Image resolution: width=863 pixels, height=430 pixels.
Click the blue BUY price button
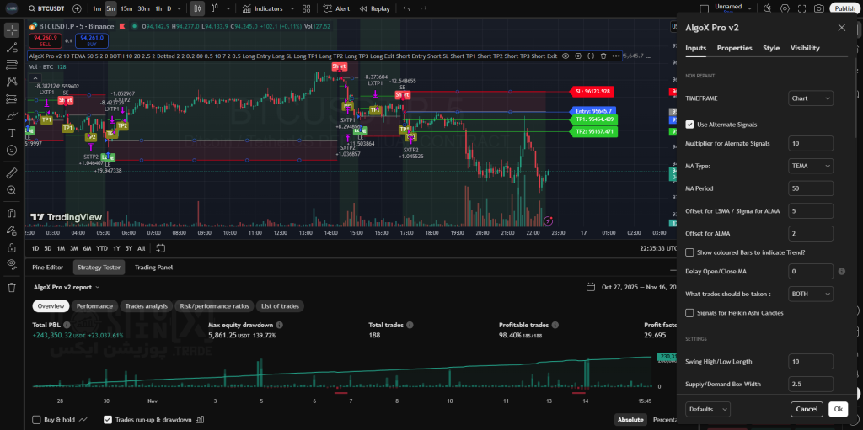[x=92, y=40]
